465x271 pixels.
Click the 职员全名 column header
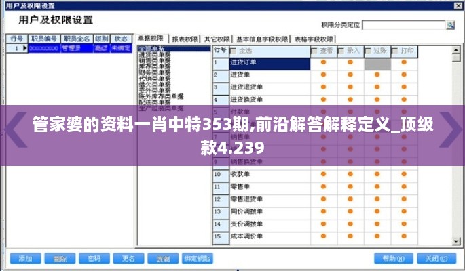[x=77, y=39]
